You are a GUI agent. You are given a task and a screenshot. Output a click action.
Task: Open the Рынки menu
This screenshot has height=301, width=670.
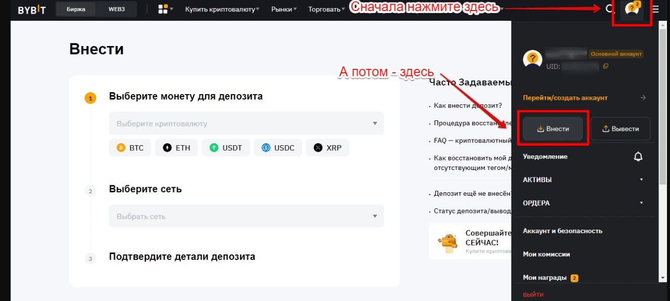282,9
